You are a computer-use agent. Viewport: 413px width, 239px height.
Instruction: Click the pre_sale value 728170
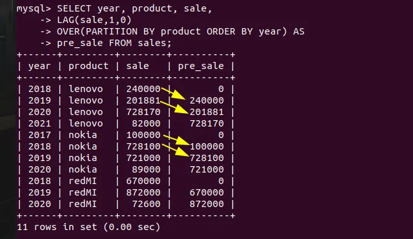(207, 123)
